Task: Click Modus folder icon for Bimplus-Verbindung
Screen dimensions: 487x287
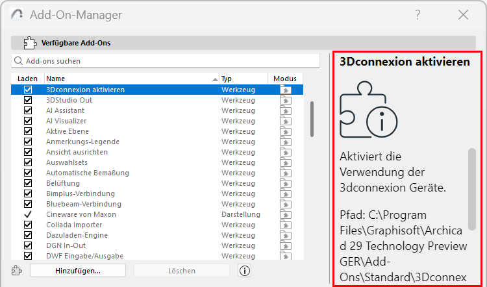Action: point(286,193)
